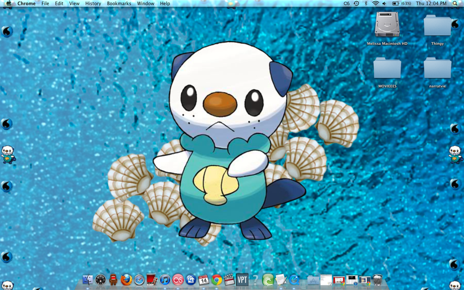Open the blue house icon app in Dock

(x=191, y=279)
